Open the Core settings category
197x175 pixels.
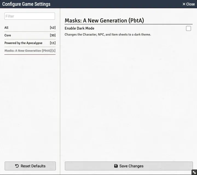click(x=30, y=35)
